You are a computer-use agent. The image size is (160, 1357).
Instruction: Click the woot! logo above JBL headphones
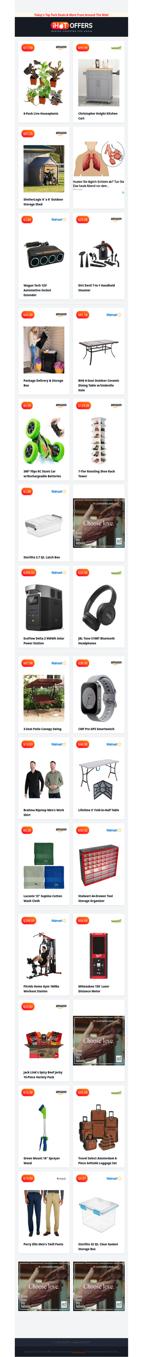(x=116, y=573)
